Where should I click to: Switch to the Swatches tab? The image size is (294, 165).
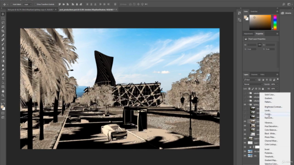point(254,11)
